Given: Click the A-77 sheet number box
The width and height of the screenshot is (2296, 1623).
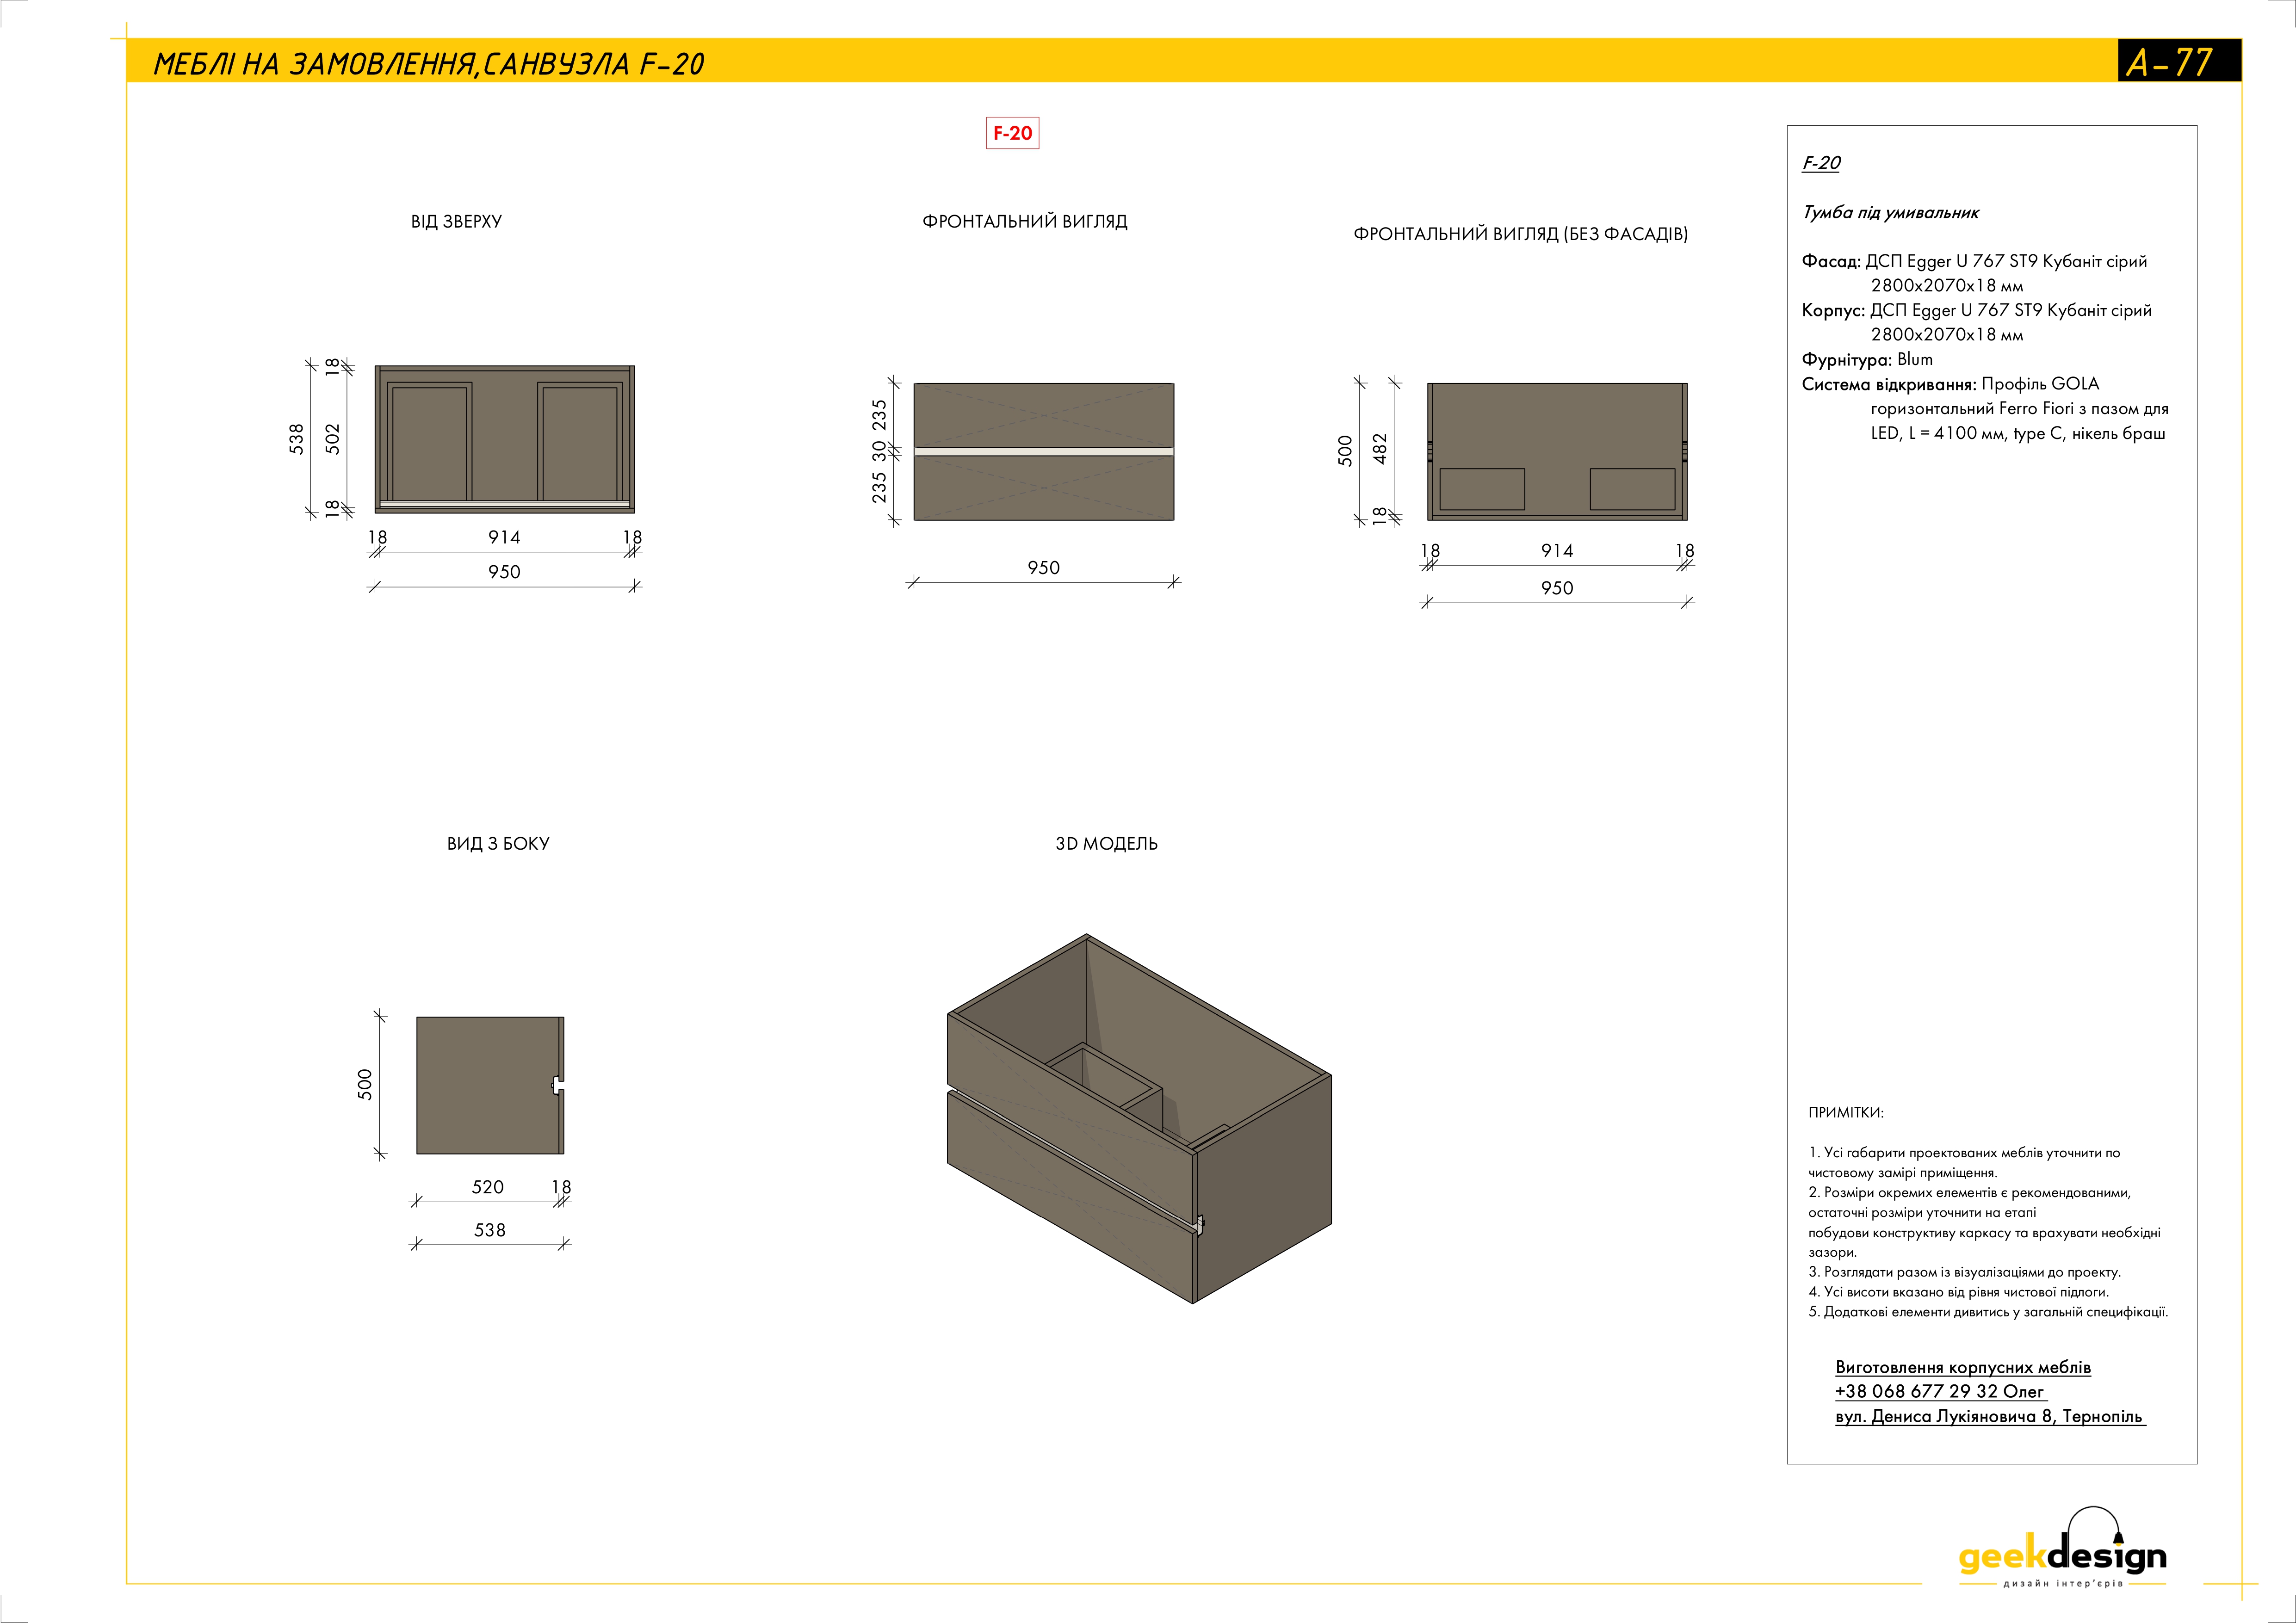Looking at the screenshot, I should pyautogui.click(x=2178, y=62).
